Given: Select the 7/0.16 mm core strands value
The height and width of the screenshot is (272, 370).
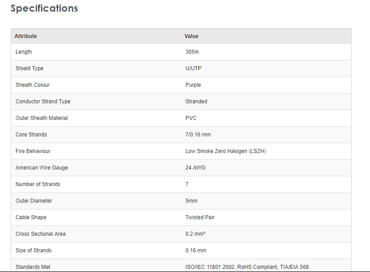Looking at the screenshot, I should point(198,135).
